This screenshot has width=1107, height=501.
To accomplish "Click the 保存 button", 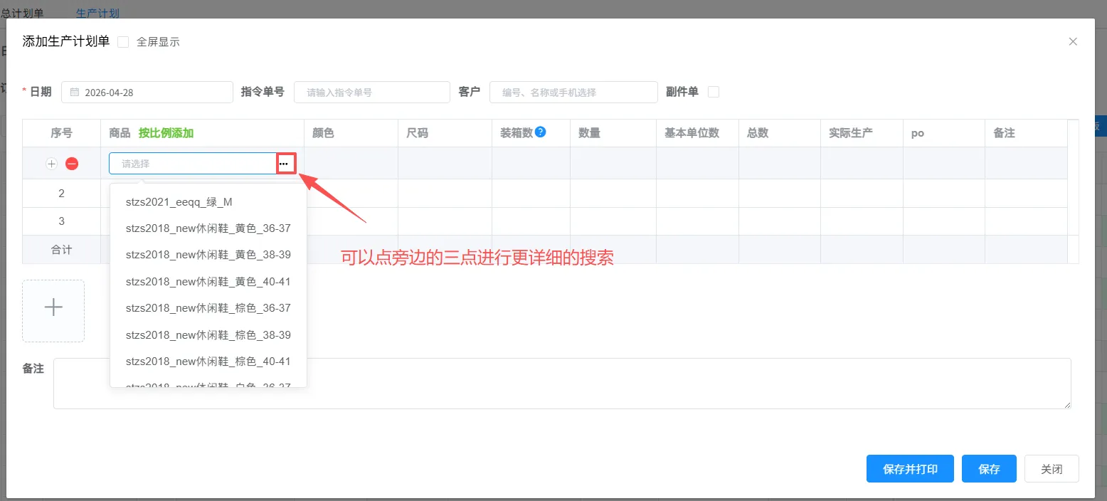I will [989, 469].
